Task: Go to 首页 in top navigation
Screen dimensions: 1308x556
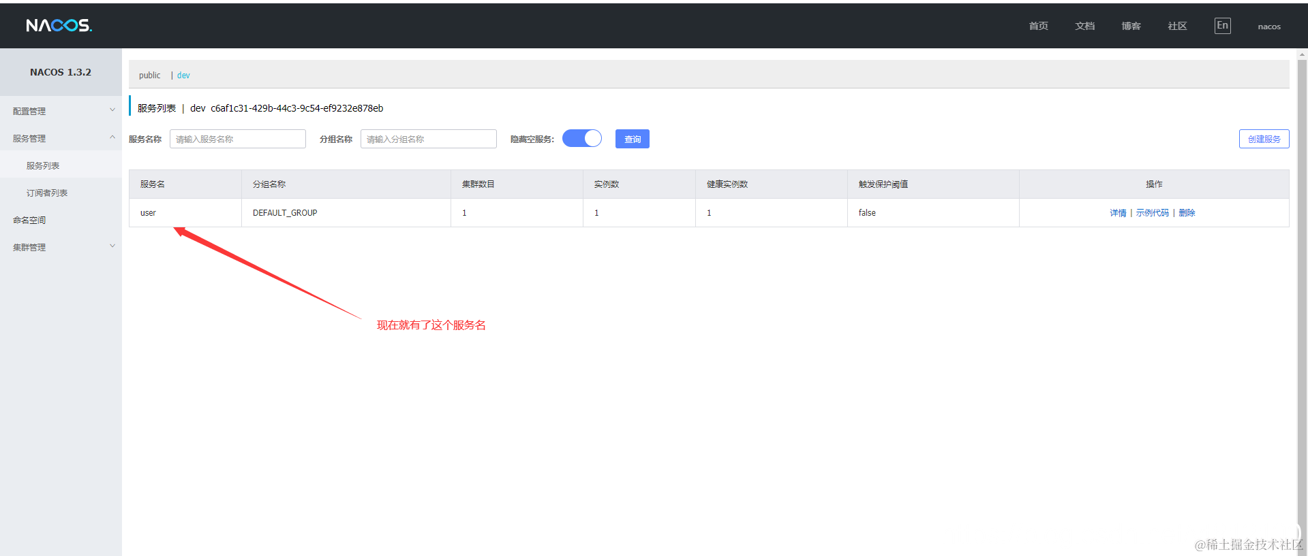Action: tap(1039, 26)
